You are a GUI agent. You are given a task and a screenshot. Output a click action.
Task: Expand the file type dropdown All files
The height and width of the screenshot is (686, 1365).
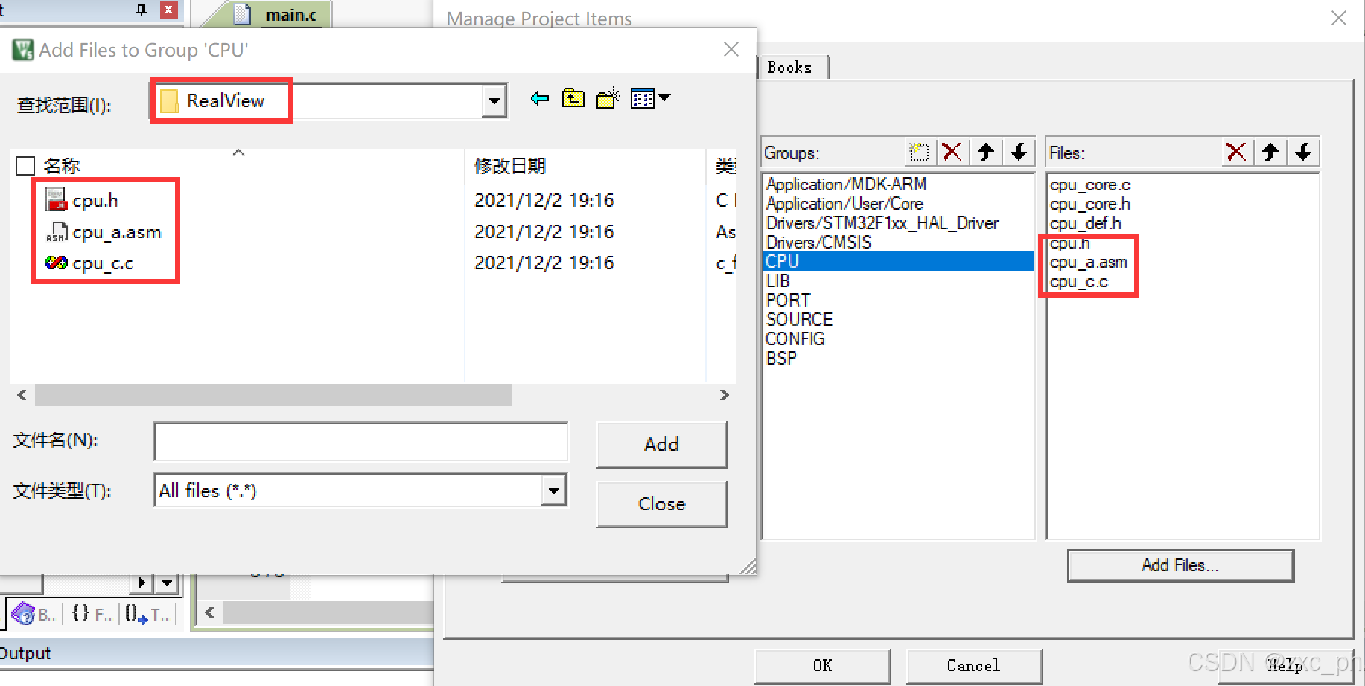(x=553, y=490)
